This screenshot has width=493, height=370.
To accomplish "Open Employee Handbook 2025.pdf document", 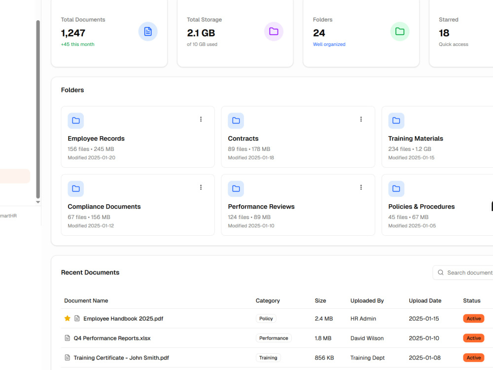I will pyautogui.click(x=123, y=319).
